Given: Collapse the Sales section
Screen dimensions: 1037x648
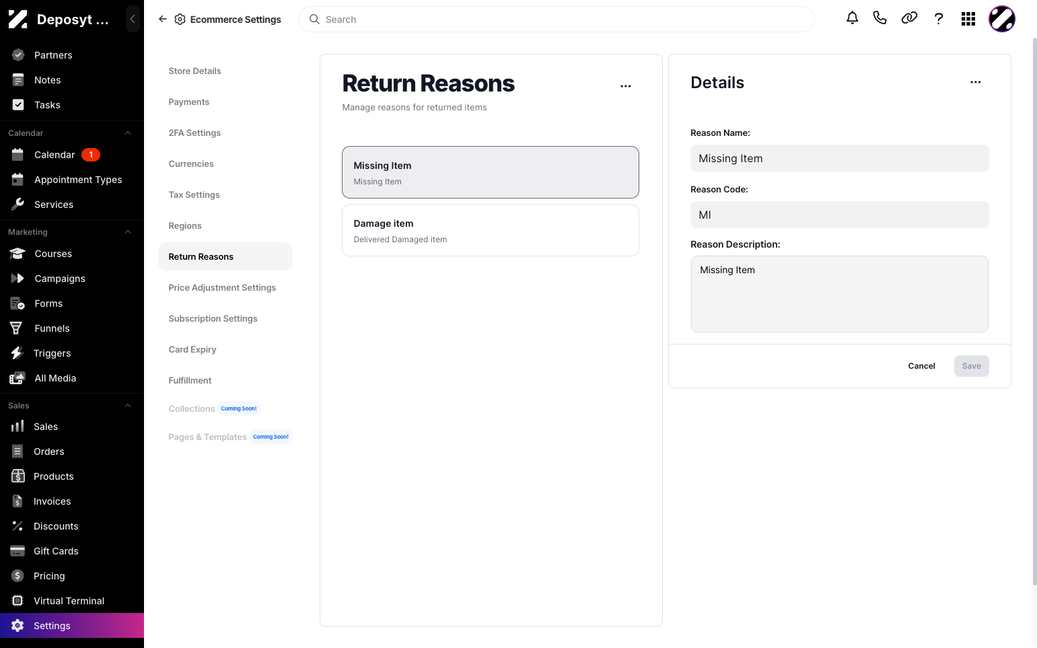Looking at the screenshot, I should [128, 406].
